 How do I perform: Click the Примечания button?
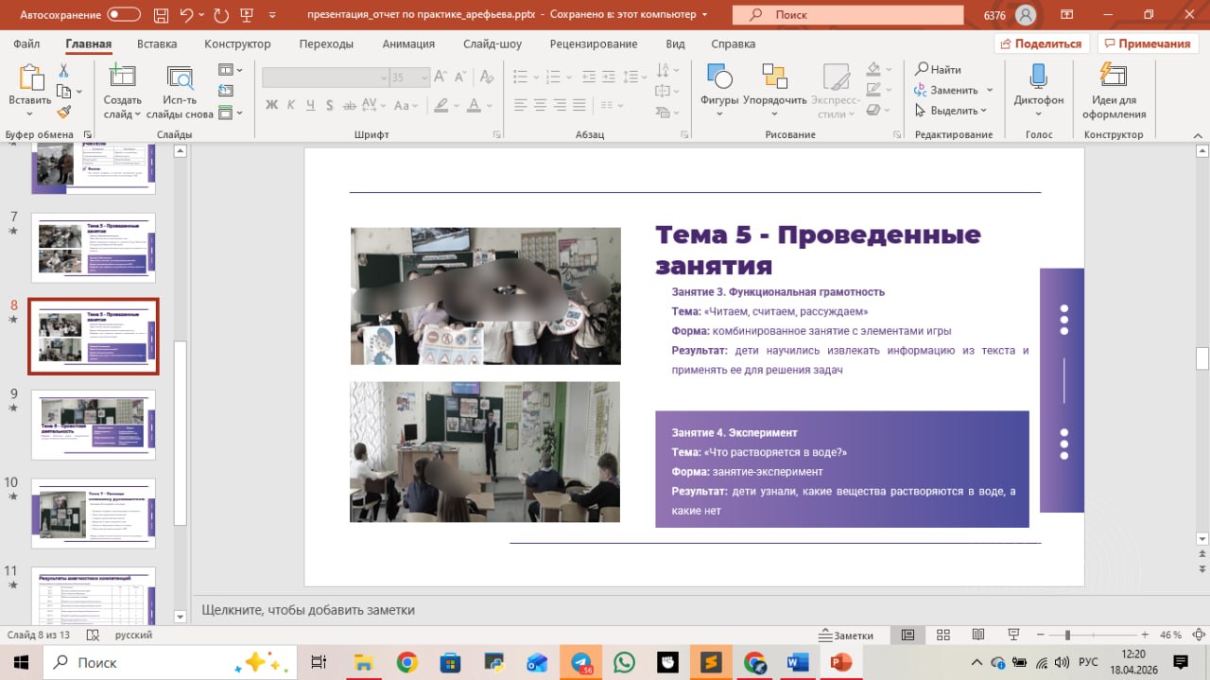tap(1147, 44)
